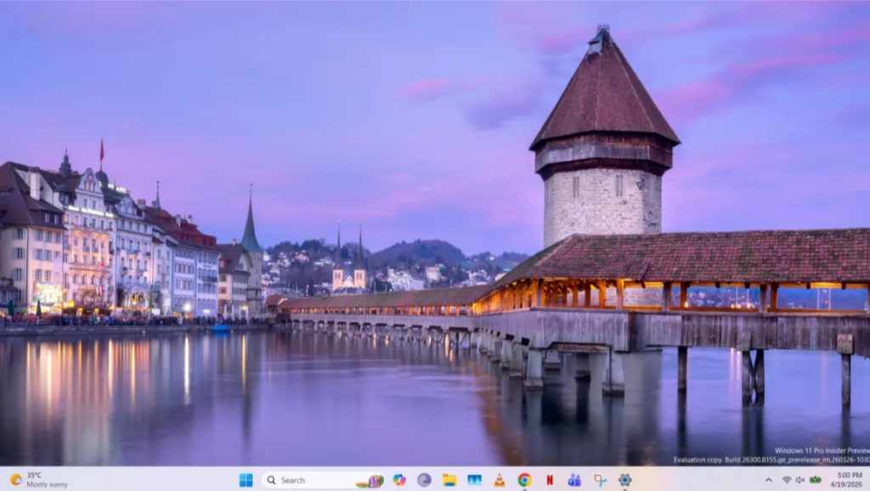Open the blue landscape picture app icon
870x491 pixels.
point(474,480)
